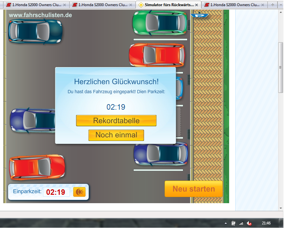The image size is (284, 228).
Task: Click the green parked car at top
Action: 160,23
